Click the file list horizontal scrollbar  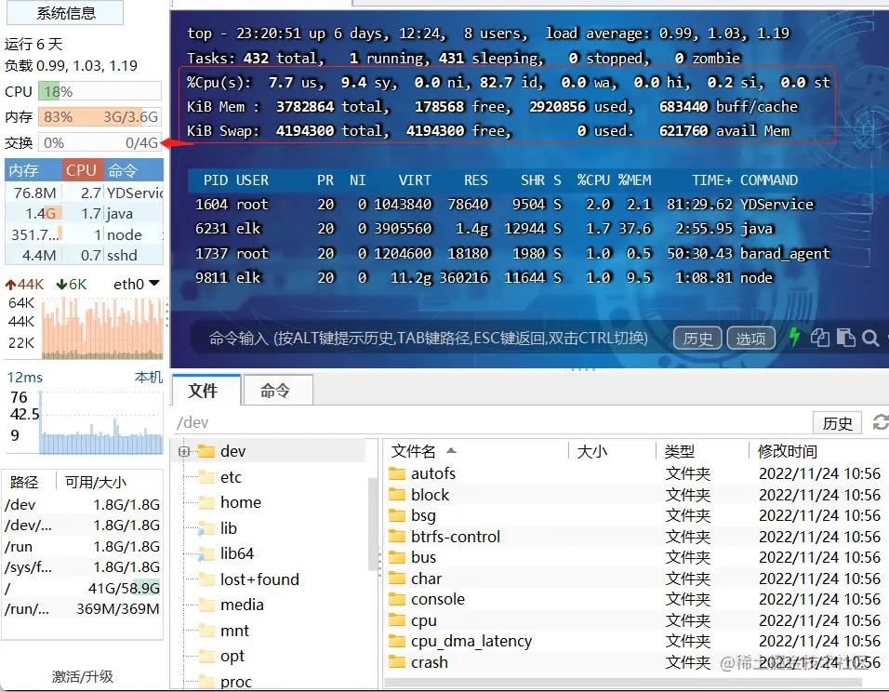(x=624, y=683)
